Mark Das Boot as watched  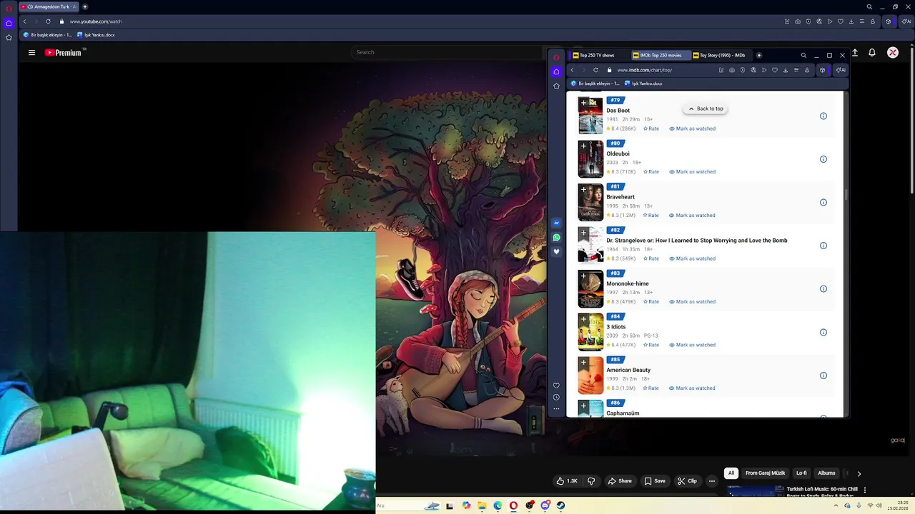[692, 128]
